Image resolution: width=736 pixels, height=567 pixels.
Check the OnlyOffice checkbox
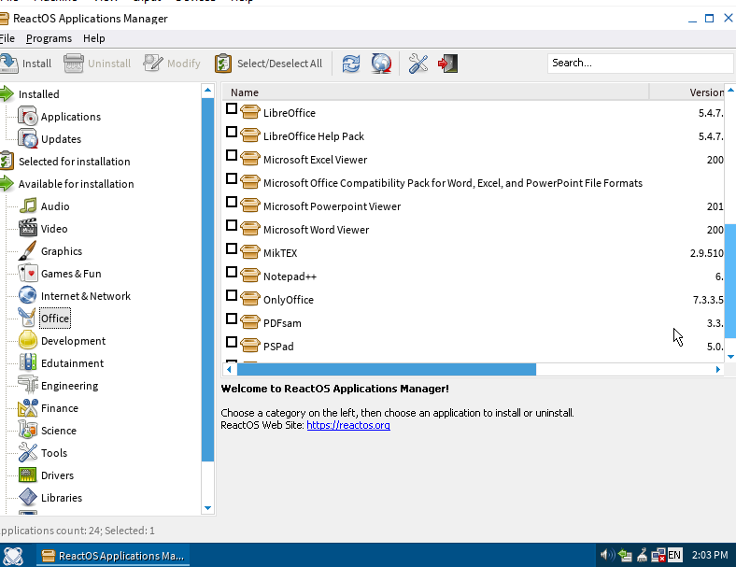[232, 296]
